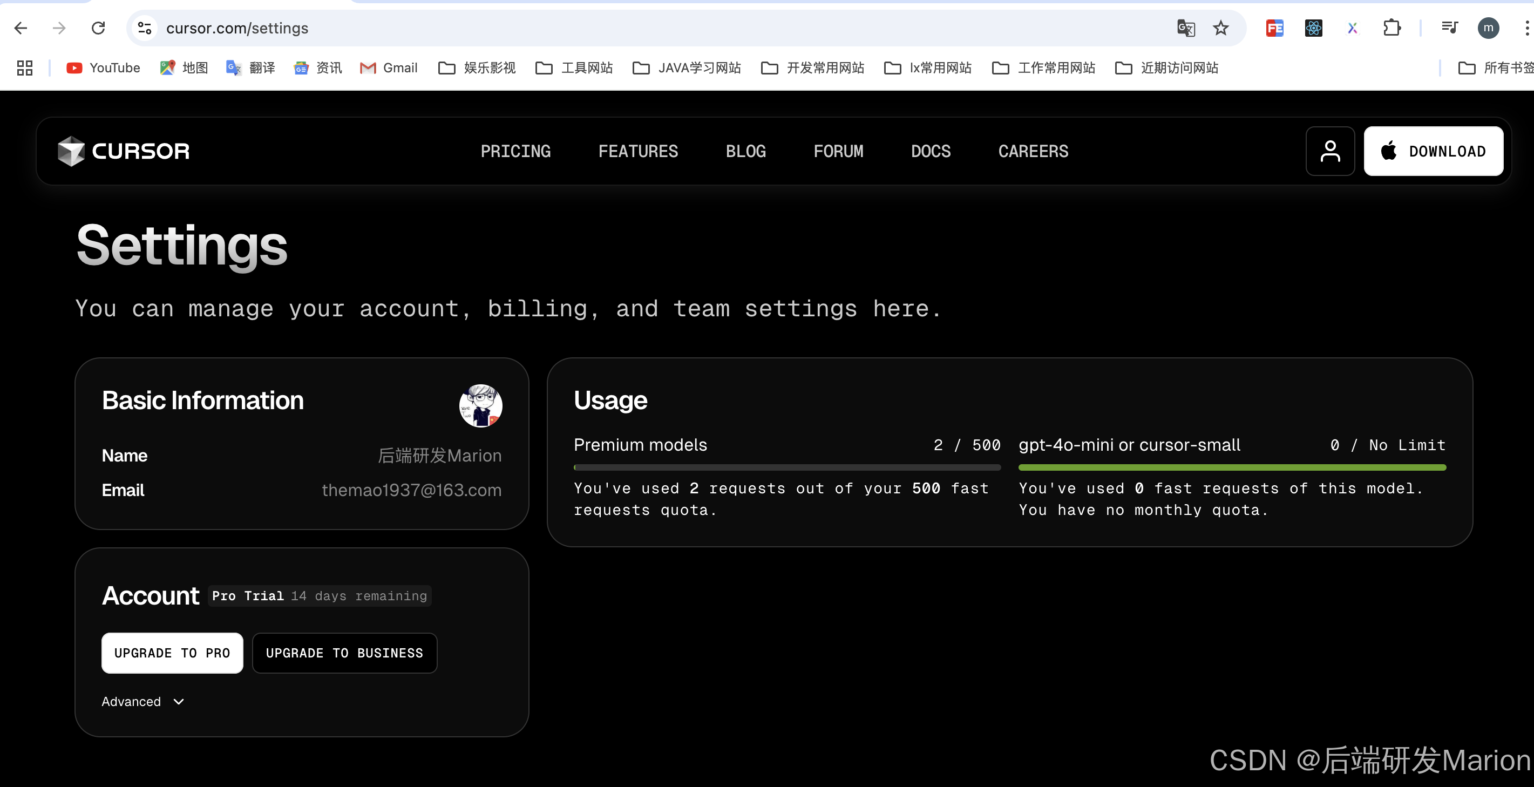This screenshot has width=1534, height=787.
Task: Click the Cursor logo in the header
Action: (x=123, y=151)
